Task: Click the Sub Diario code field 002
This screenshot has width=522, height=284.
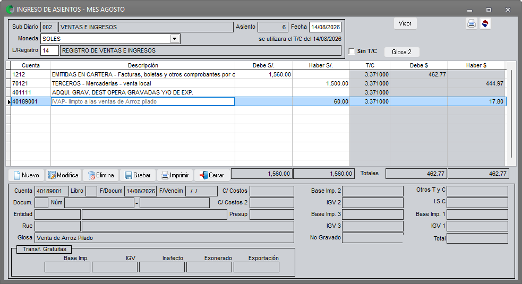Action: click(49, 27)
